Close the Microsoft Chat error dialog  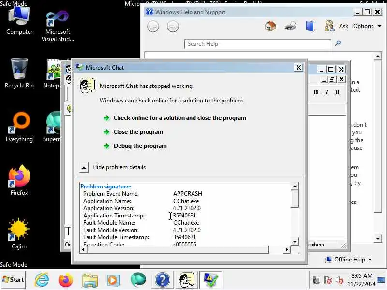(298, 67)
